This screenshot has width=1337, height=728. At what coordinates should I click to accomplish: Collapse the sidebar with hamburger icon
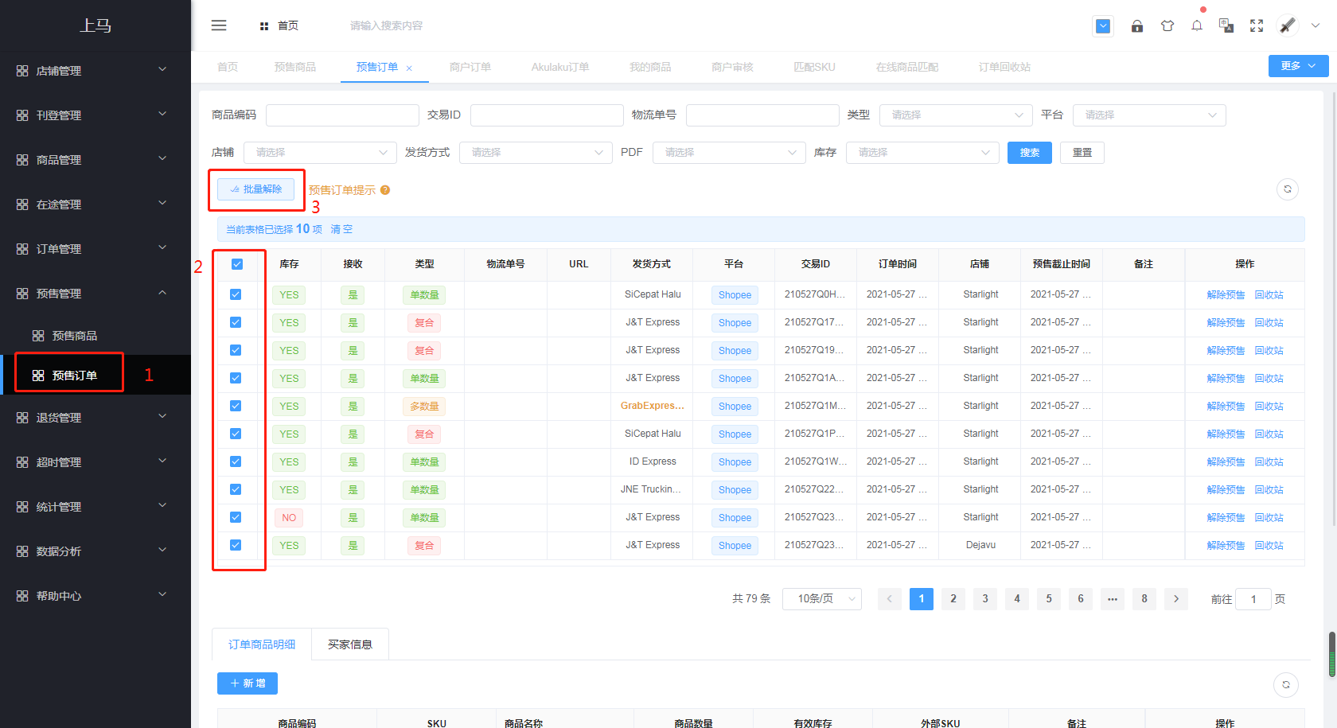point(219,25)
